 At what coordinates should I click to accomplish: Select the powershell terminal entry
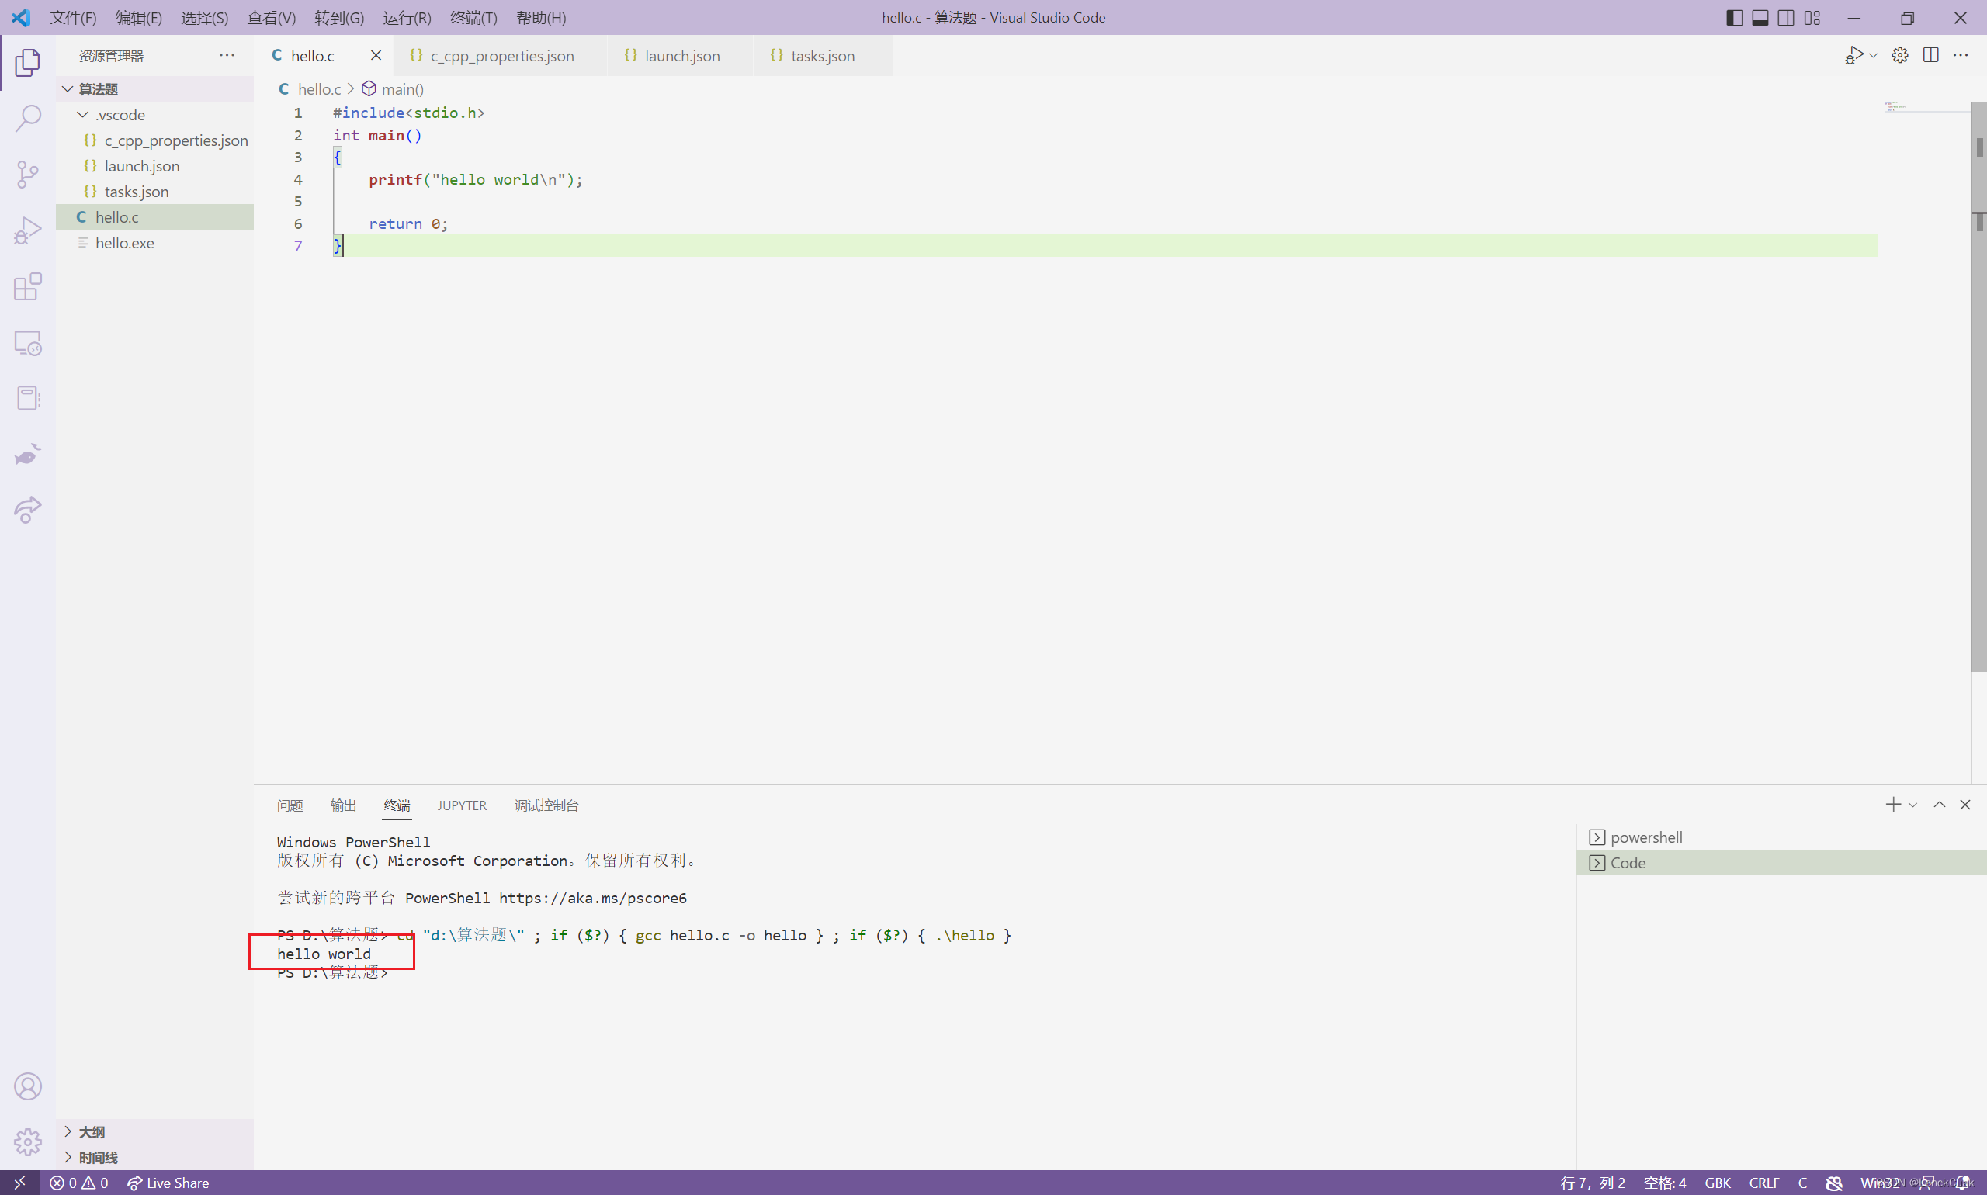coord(1645,836)
